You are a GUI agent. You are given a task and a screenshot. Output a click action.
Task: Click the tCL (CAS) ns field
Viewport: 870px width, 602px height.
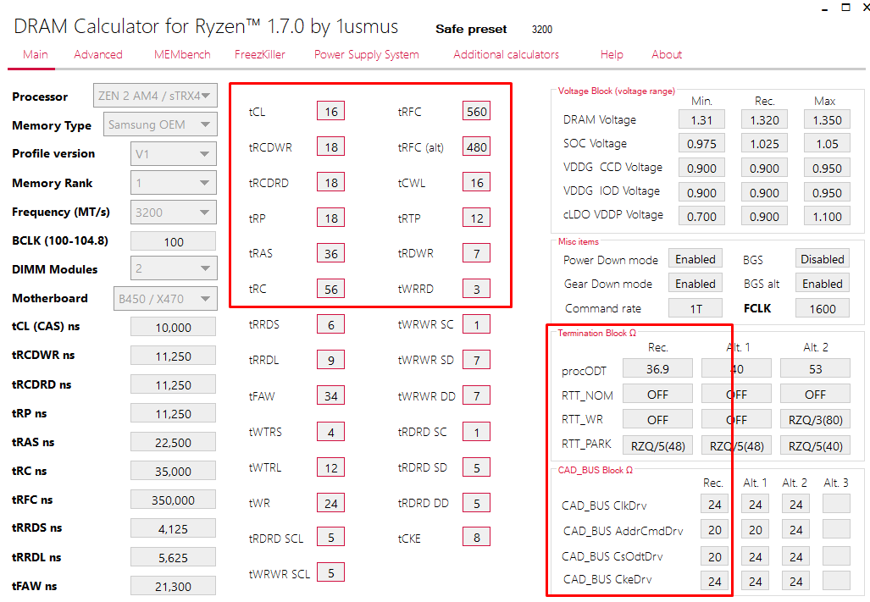pos(173,327)
